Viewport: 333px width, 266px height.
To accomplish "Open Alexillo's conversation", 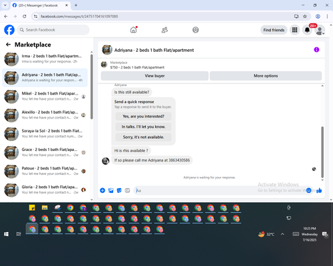I will click(45, 115).
